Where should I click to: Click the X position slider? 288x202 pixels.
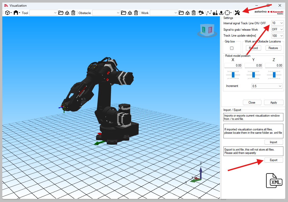(x=233, y=75)
